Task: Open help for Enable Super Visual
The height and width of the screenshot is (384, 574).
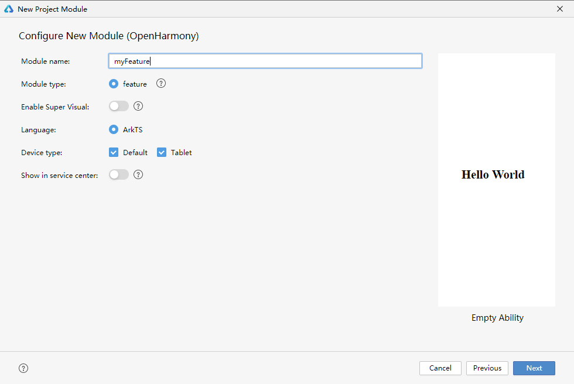Action: click(x=138, y=107)
